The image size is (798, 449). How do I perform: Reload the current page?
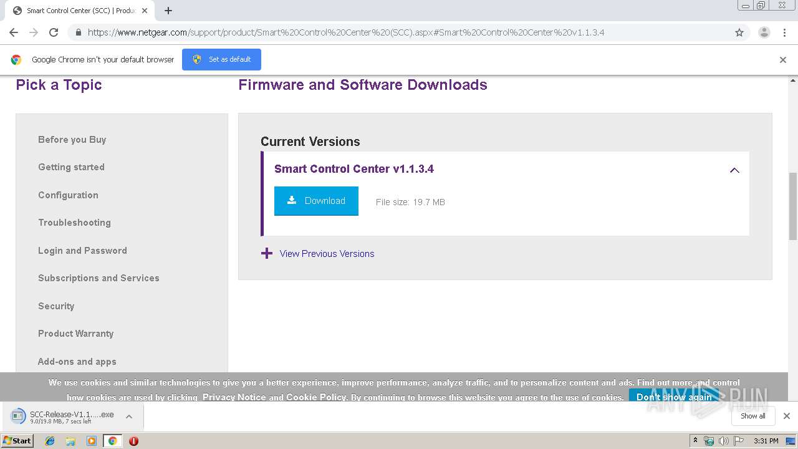click(x=54, y=32)
